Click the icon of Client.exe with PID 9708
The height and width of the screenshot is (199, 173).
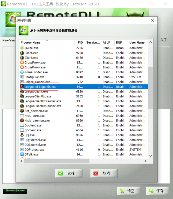click(x=22, y=53)
